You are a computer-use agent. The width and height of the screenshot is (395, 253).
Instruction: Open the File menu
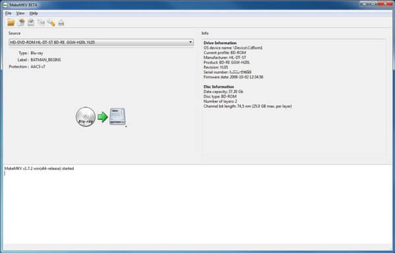[x=8, y=13]
